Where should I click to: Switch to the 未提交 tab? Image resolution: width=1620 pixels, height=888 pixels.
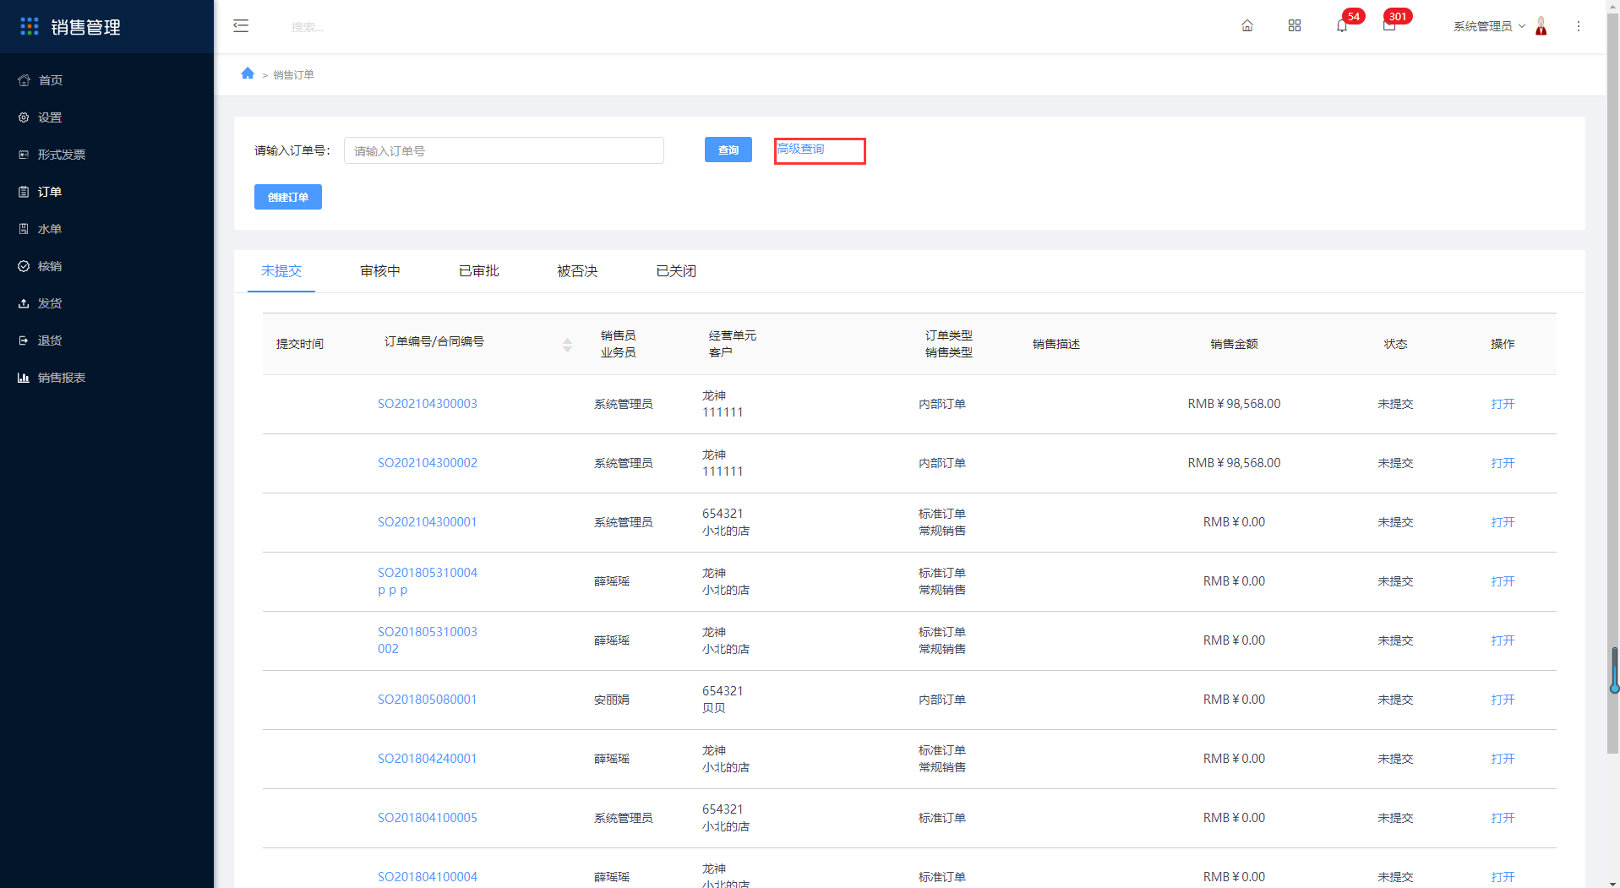coord(281,271)
